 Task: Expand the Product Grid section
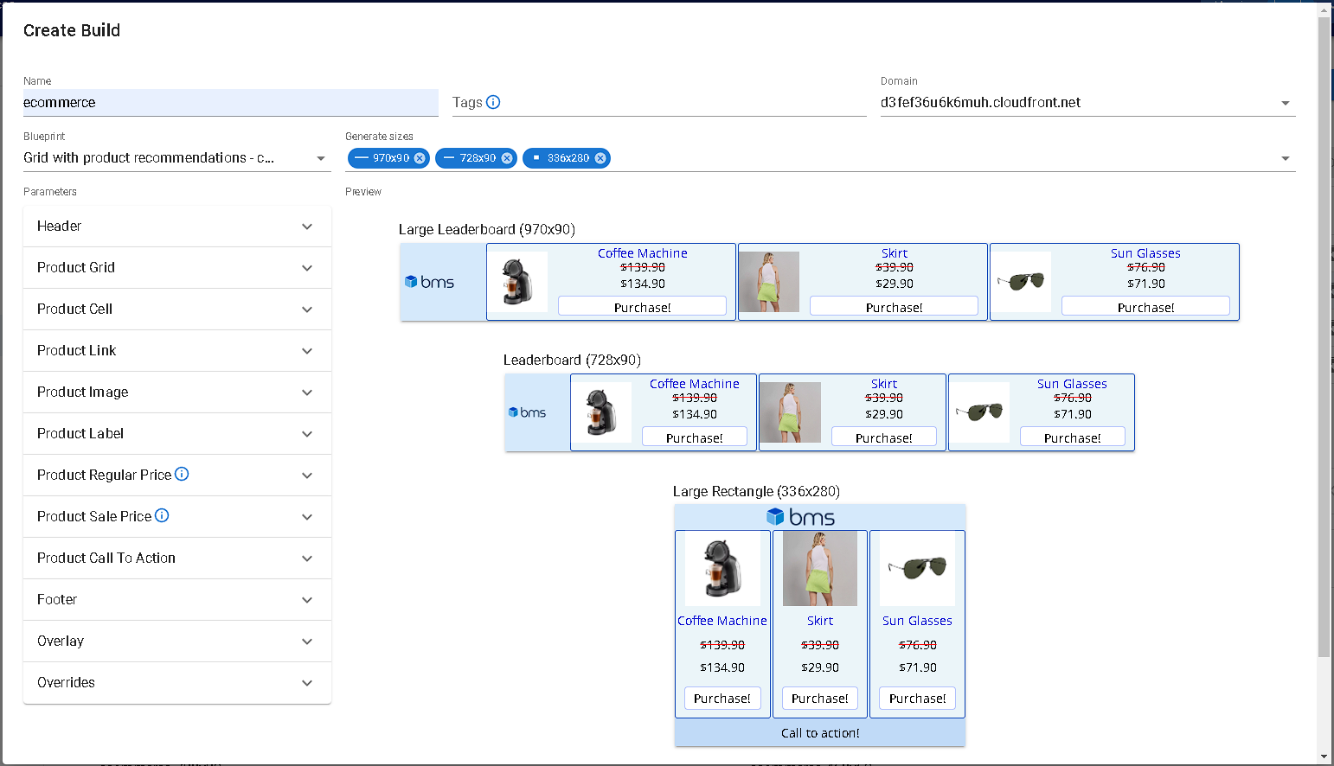pos(307,268)
